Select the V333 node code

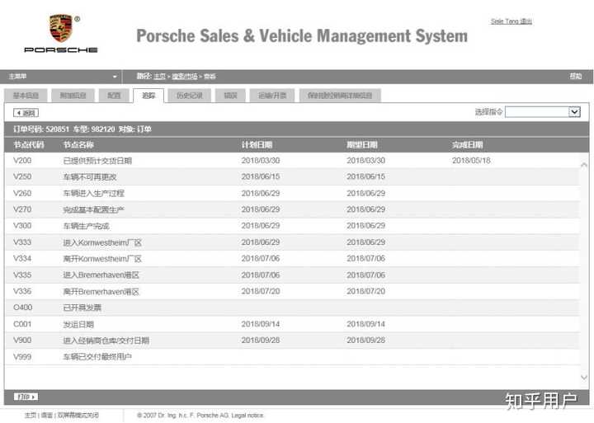coord(22,242)
